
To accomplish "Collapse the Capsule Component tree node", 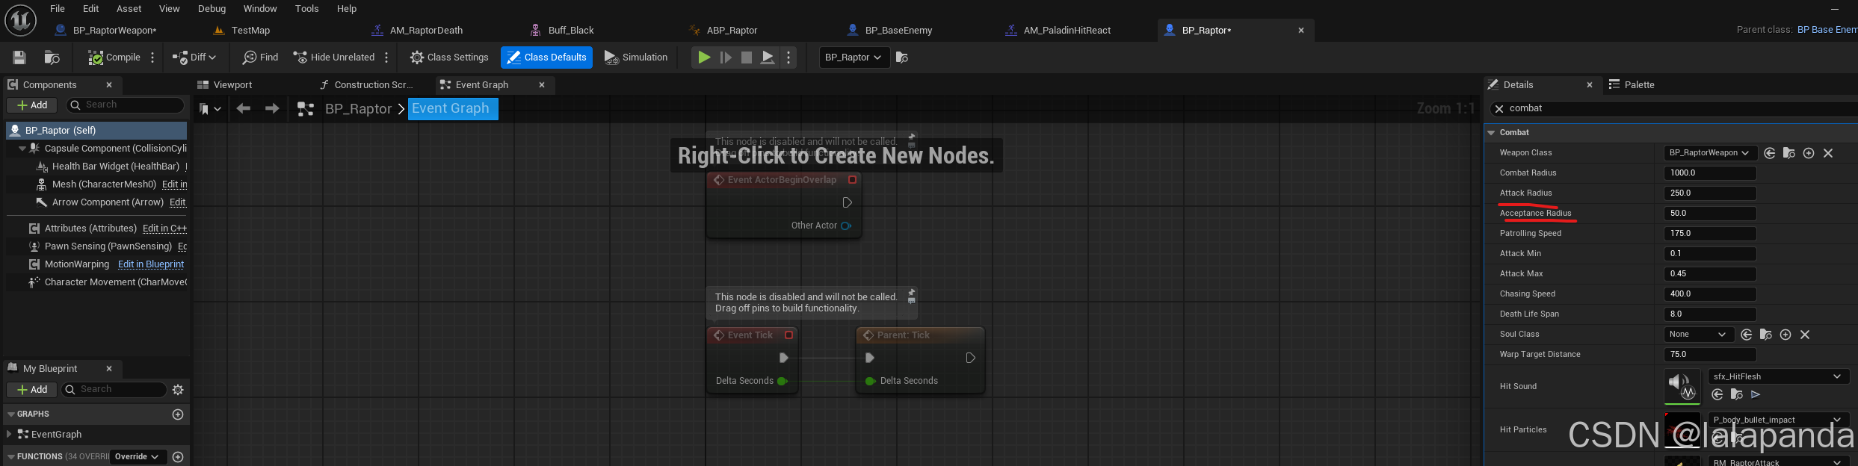I will click(x=22, y=149).
